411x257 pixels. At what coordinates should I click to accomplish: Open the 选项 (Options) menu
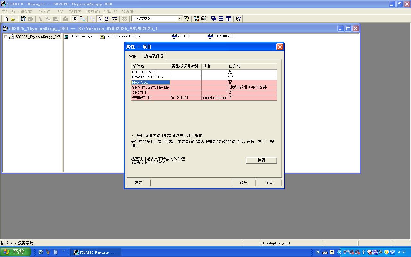(93, 12)
